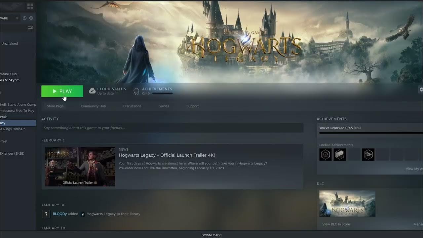This screenshot has height=238, width=423.
Task: Click the achievements 0/45 progress bar under header
Action: point(162,94)
